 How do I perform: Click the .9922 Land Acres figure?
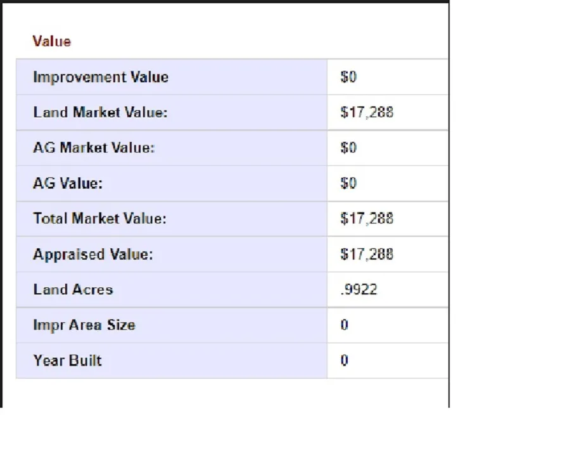pyautogui.click(x=358, y=290)
